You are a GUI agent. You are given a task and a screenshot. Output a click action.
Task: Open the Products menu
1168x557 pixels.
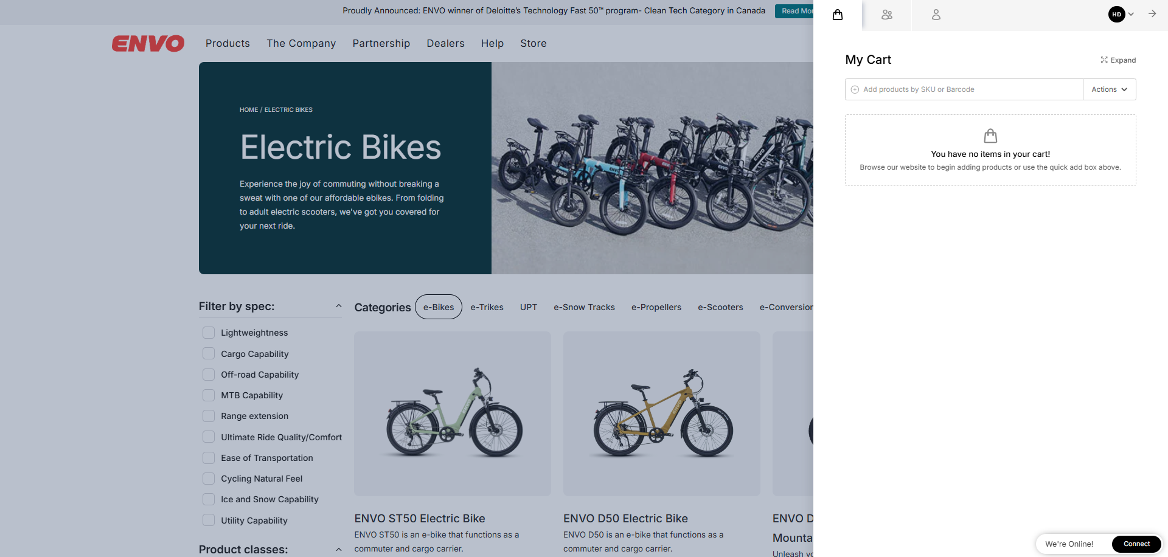[x=228, y=43]
